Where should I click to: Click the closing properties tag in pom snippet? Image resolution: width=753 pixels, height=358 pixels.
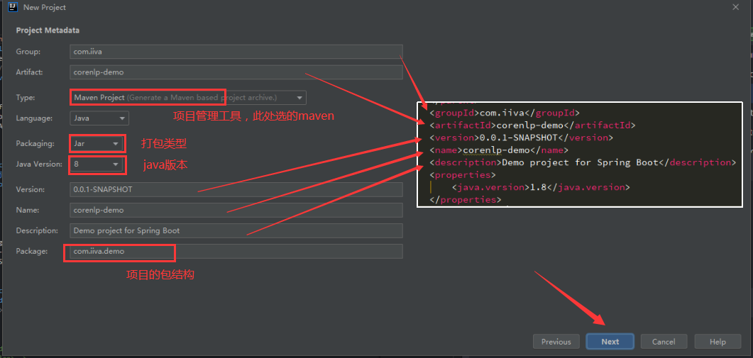(465, 200)
